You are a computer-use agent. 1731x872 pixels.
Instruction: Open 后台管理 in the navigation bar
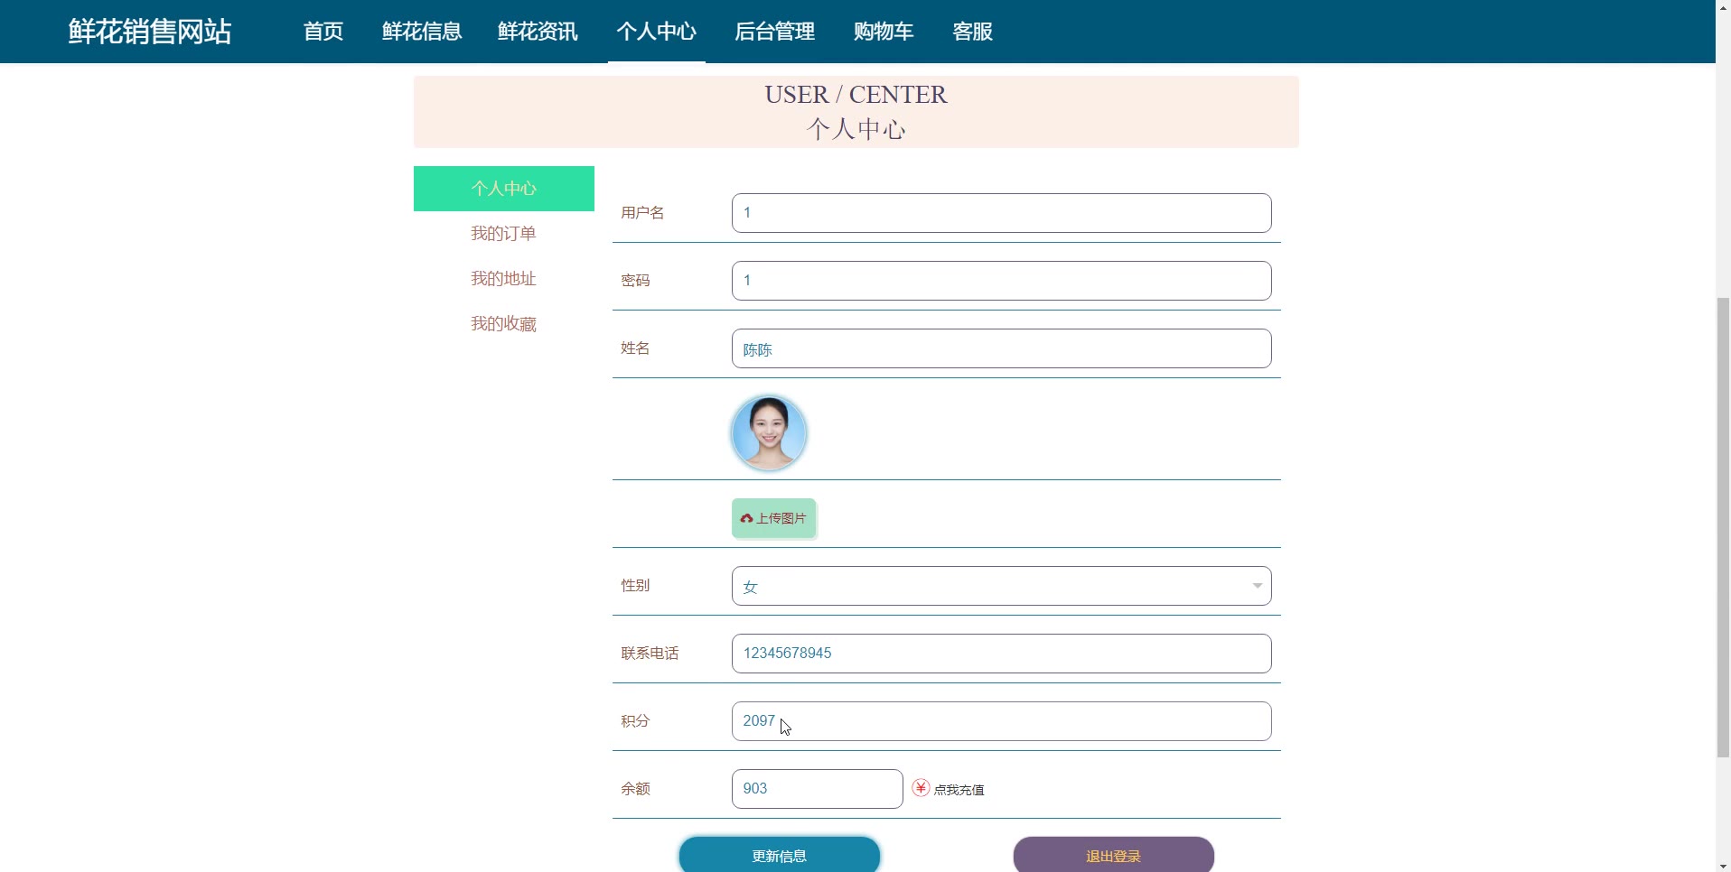pos(775,32)
